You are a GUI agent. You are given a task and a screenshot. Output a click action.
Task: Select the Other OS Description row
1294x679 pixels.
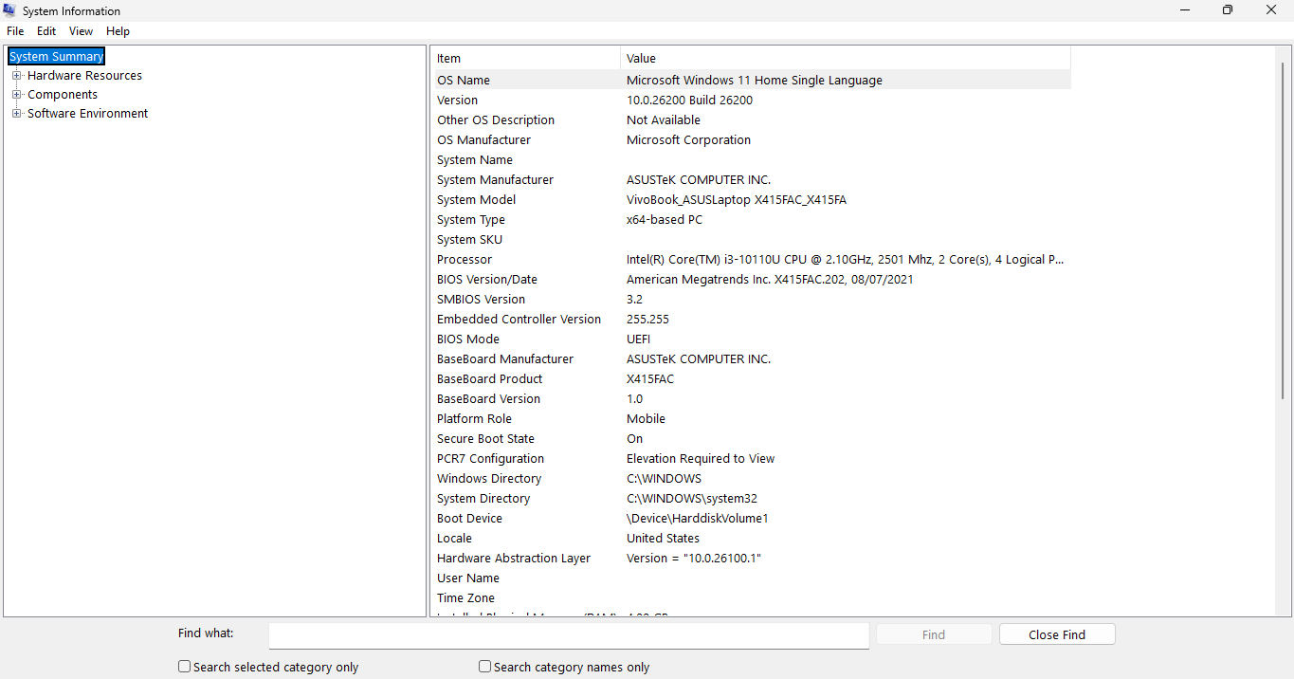(753, 120)
